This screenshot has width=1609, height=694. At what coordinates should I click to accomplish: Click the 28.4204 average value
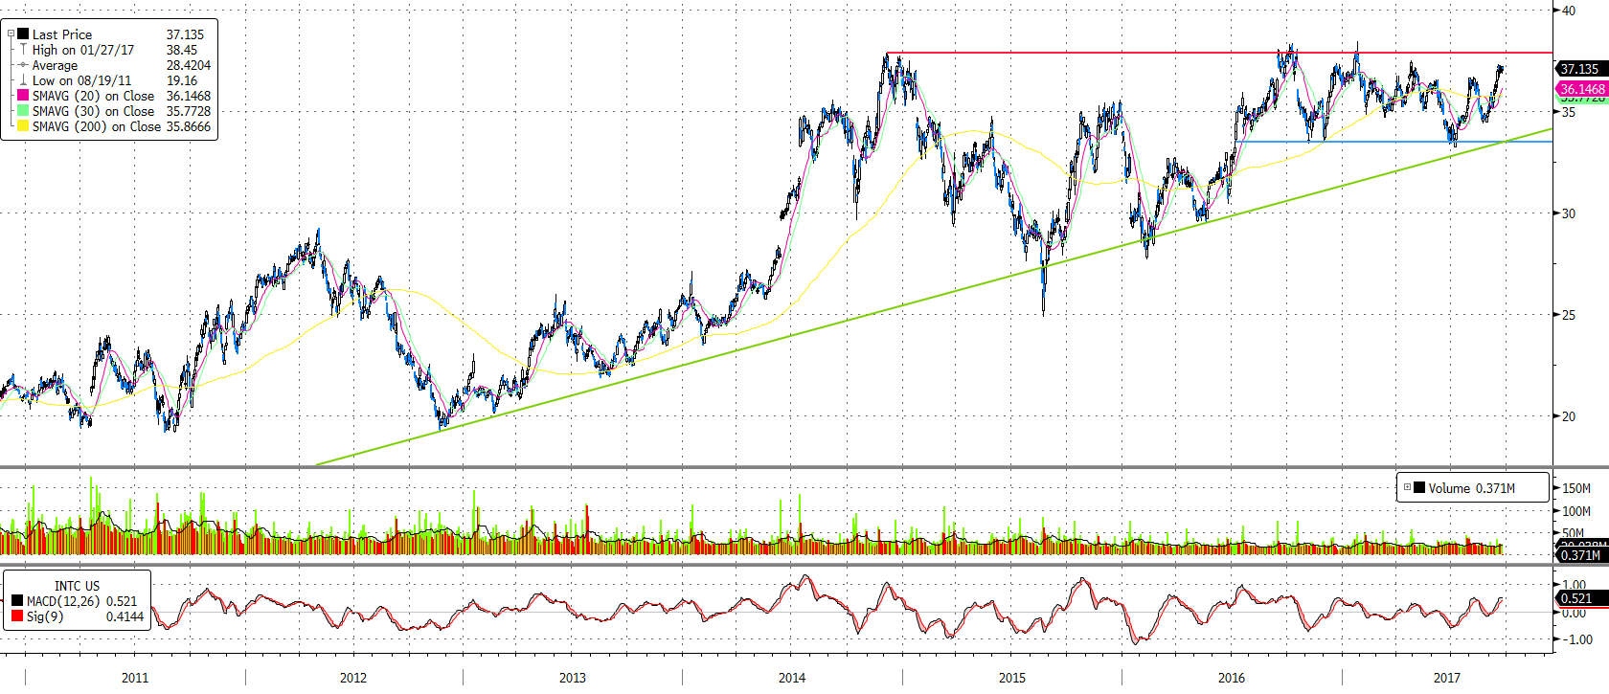point(189,65)
